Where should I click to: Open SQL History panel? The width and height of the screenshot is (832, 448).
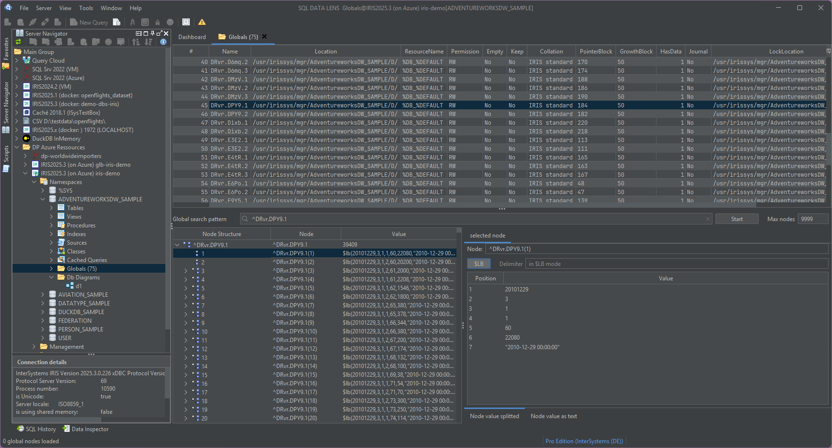36,429
